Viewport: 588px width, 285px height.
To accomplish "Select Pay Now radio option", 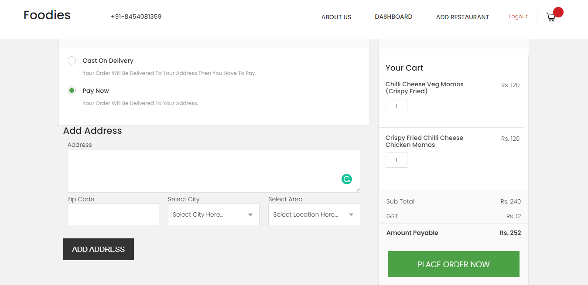I will pos(72,91).
